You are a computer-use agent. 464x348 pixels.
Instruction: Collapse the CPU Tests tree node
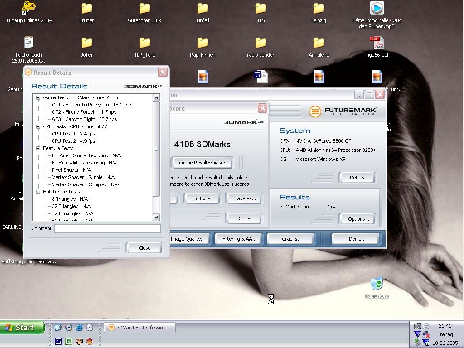38,126
